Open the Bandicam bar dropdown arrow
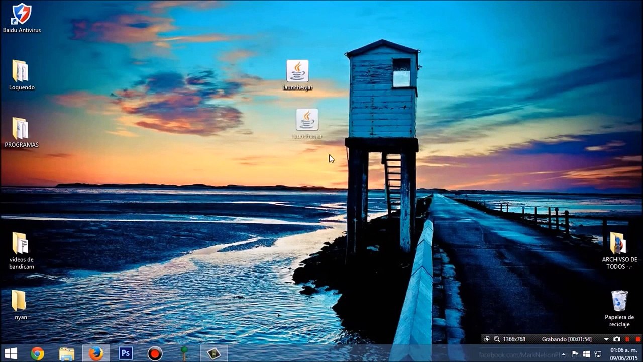643x362 pixels. (606, 339)
